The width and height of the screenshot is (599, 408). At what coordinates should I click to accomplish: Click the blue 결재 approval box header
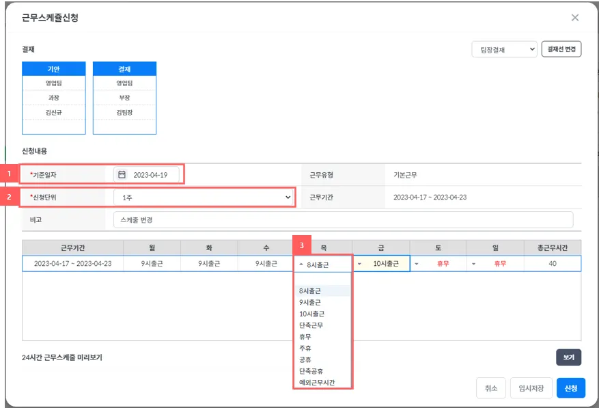coord(124,69)
